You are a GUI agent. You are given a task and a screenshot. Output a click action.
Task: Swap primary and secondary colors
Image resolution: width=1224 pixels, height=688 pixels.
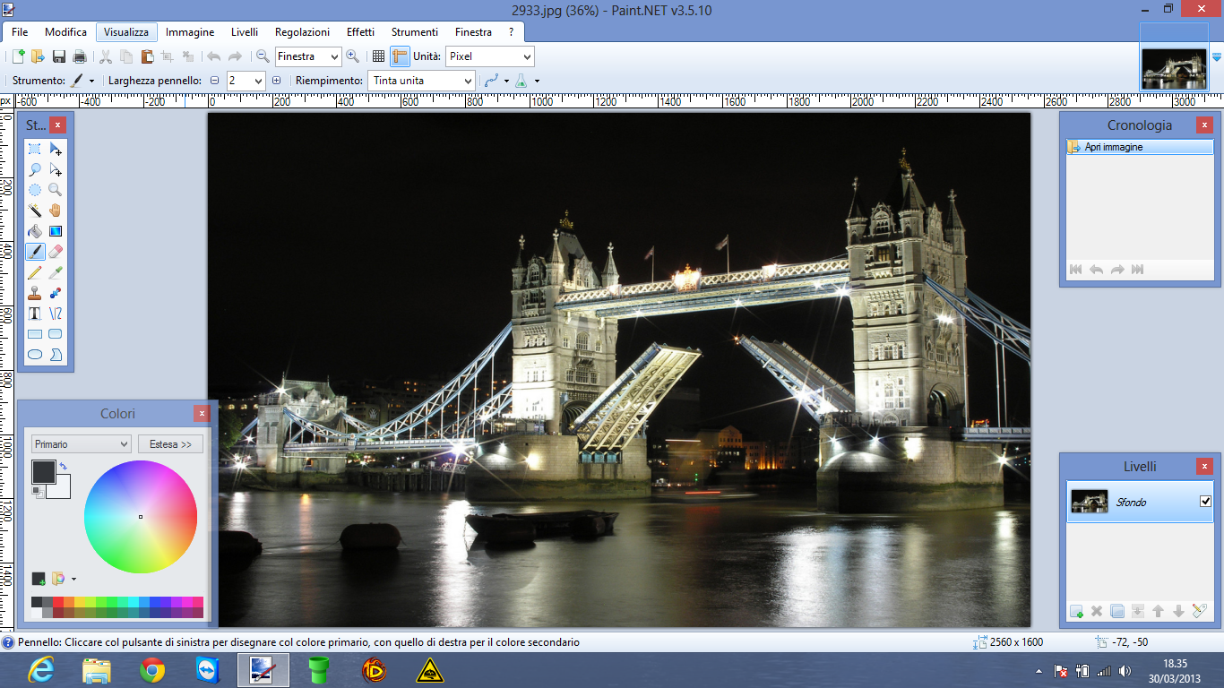coord(63,467)
